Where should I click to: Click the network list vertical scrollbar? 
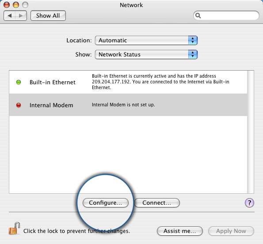[x=251, y=132]
